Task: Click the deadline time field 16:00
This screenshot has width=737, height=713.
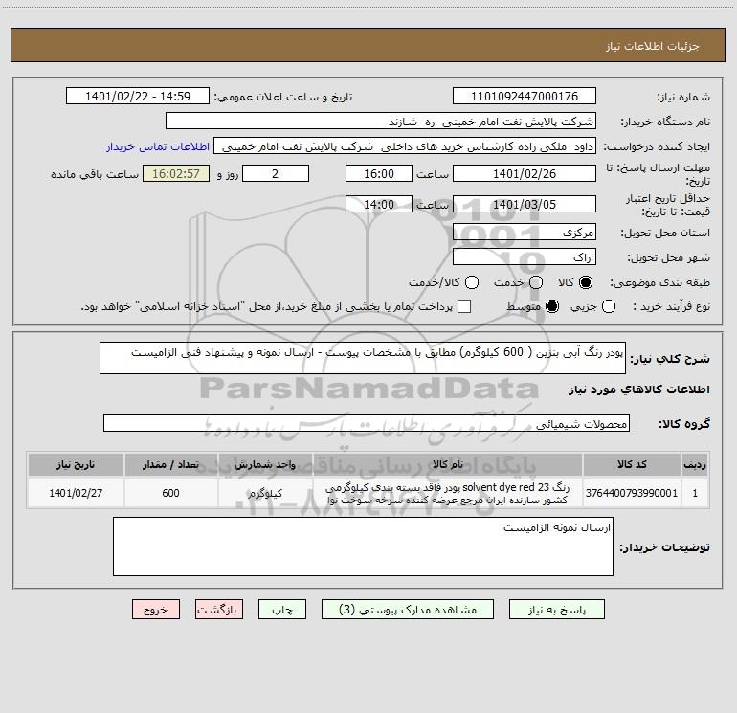Action: pos(379,173)
